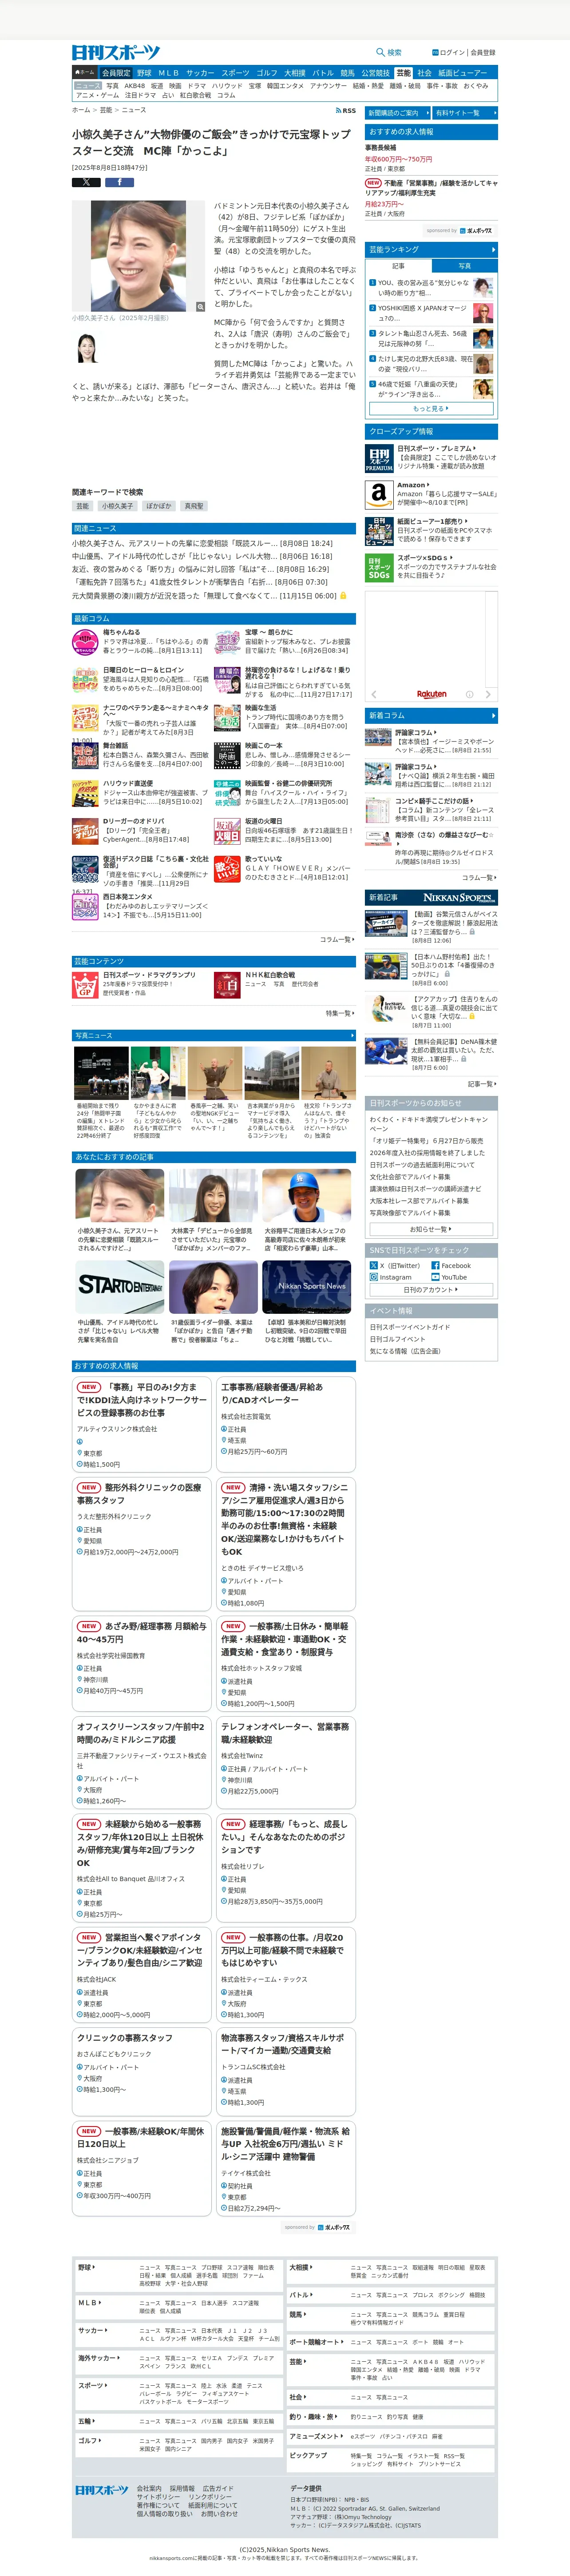Switch ranking to the 写真 tab
This screenshot has width=570, height=2576.
[x=464, y=266]
